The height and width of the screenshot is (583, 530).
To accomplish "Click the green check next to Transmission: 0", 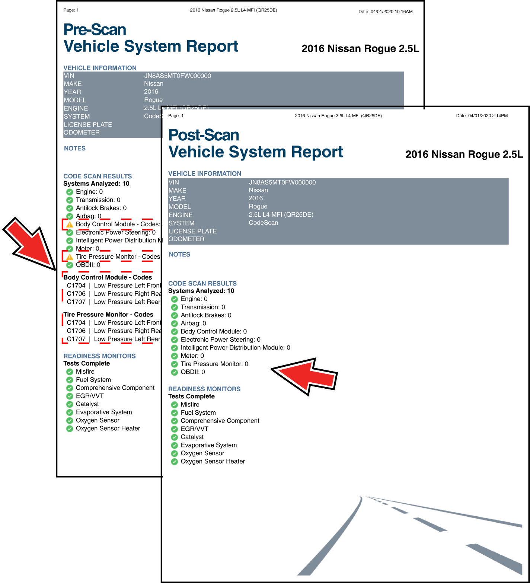I will point(174,308).
